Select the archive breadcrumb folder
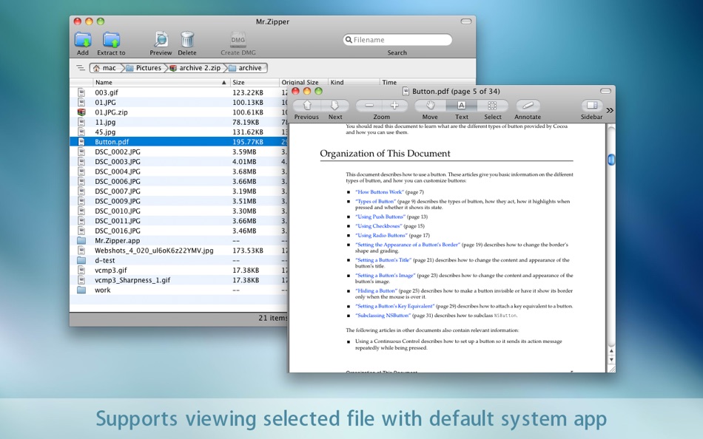The height and width of the screenshot is (439, 703). pyautogui.click(x=246, y=68)
